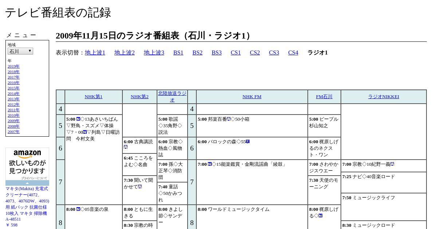Switch display to CS4

[293, 53]
